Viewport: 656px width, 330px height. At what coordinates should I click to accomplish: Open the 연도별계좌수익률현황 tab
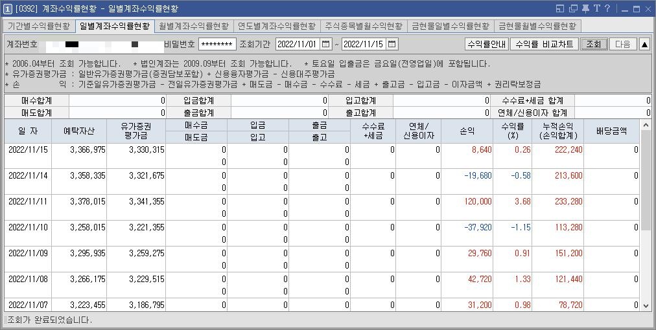pyautogui.click(x=277, y=26)
